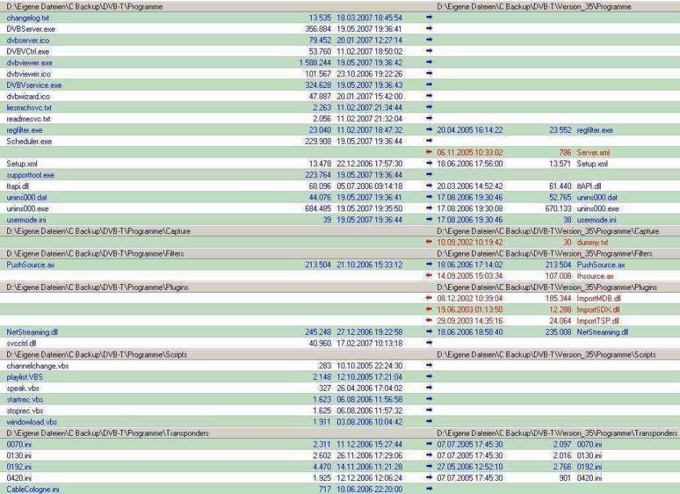Image resolution: width=680 pixels, height=494 pixels.
Task: Select the DVBVCtrl.exe file name
Action: click(28, 52)
